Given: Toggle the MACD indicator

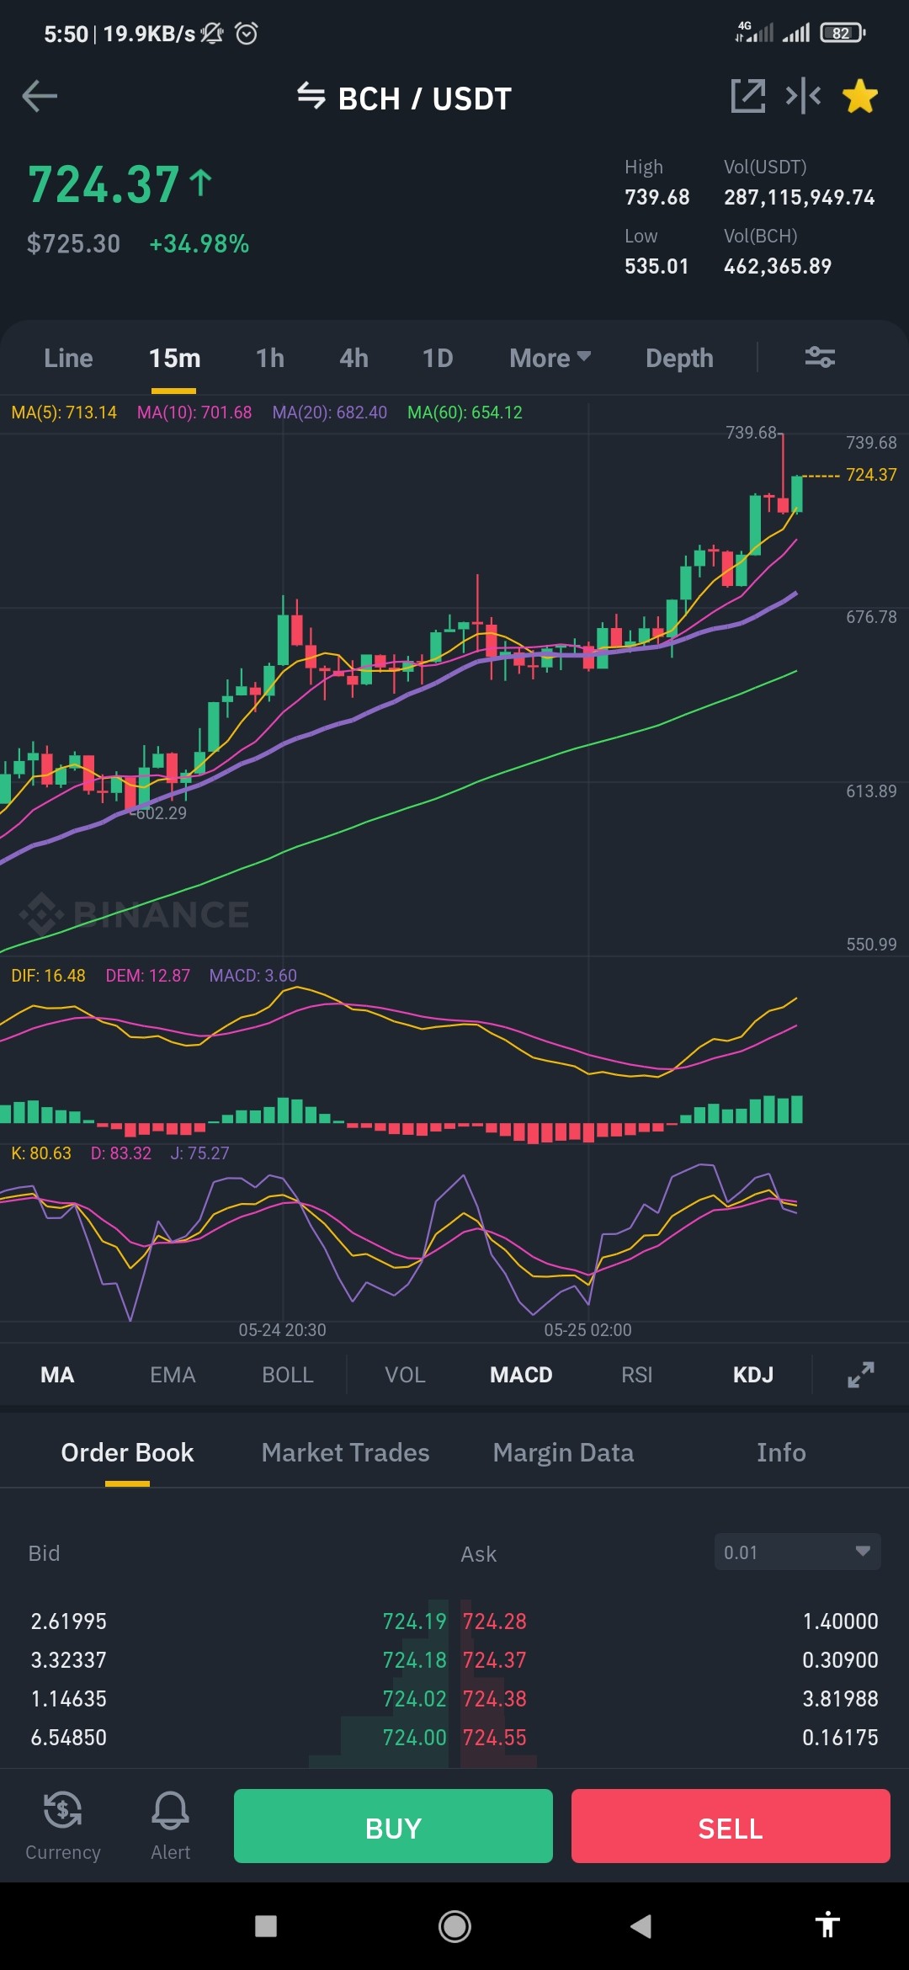Looking at the screenshot, I should [521, 1375].
